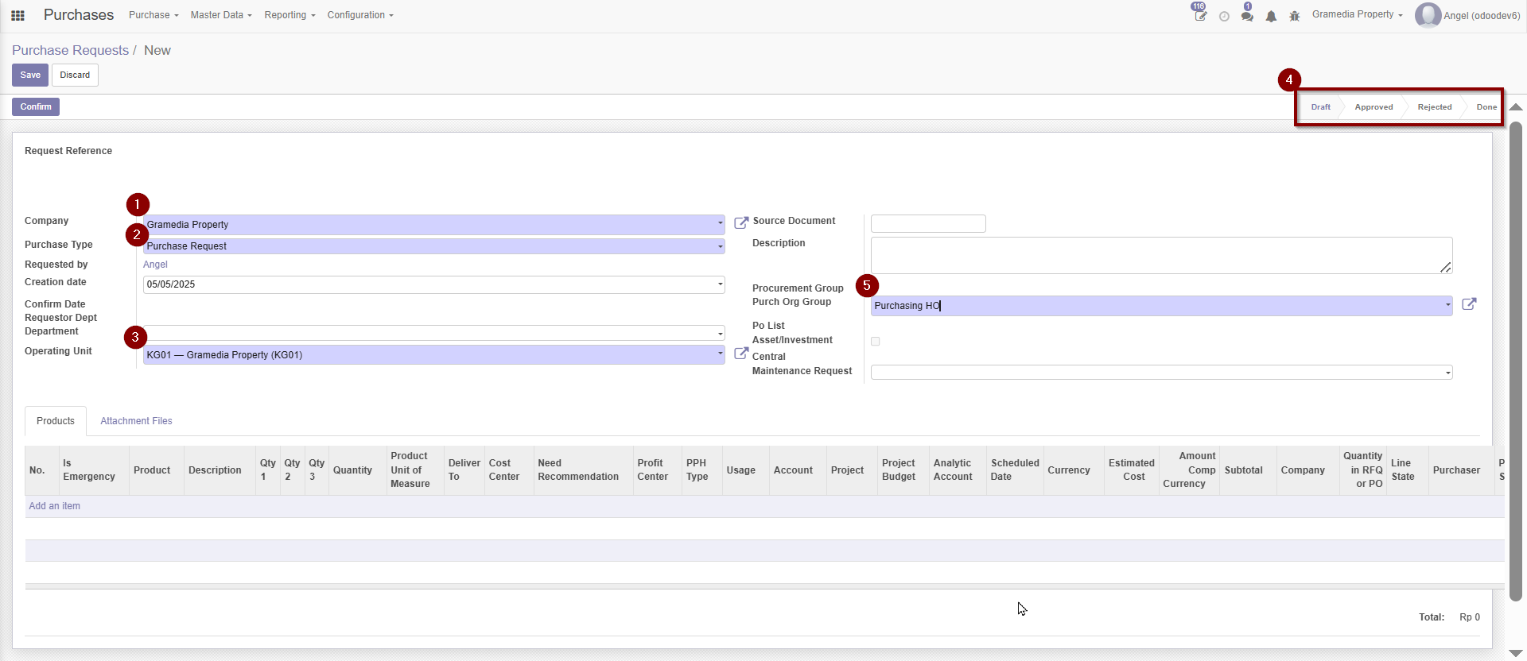This screenshot has width=1527, height=661.
Task: Select the Done status stage
Action: (x=1486, y=107)
